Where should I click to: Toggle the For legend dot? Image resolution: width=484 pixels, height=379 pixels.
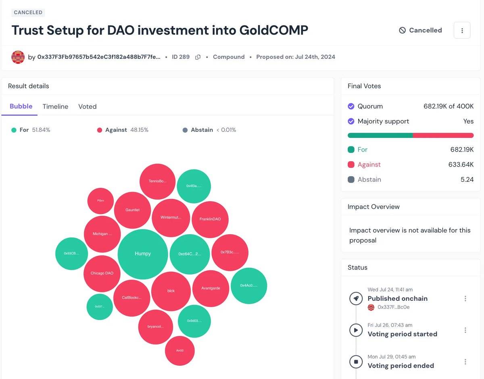tap(14, 130)
